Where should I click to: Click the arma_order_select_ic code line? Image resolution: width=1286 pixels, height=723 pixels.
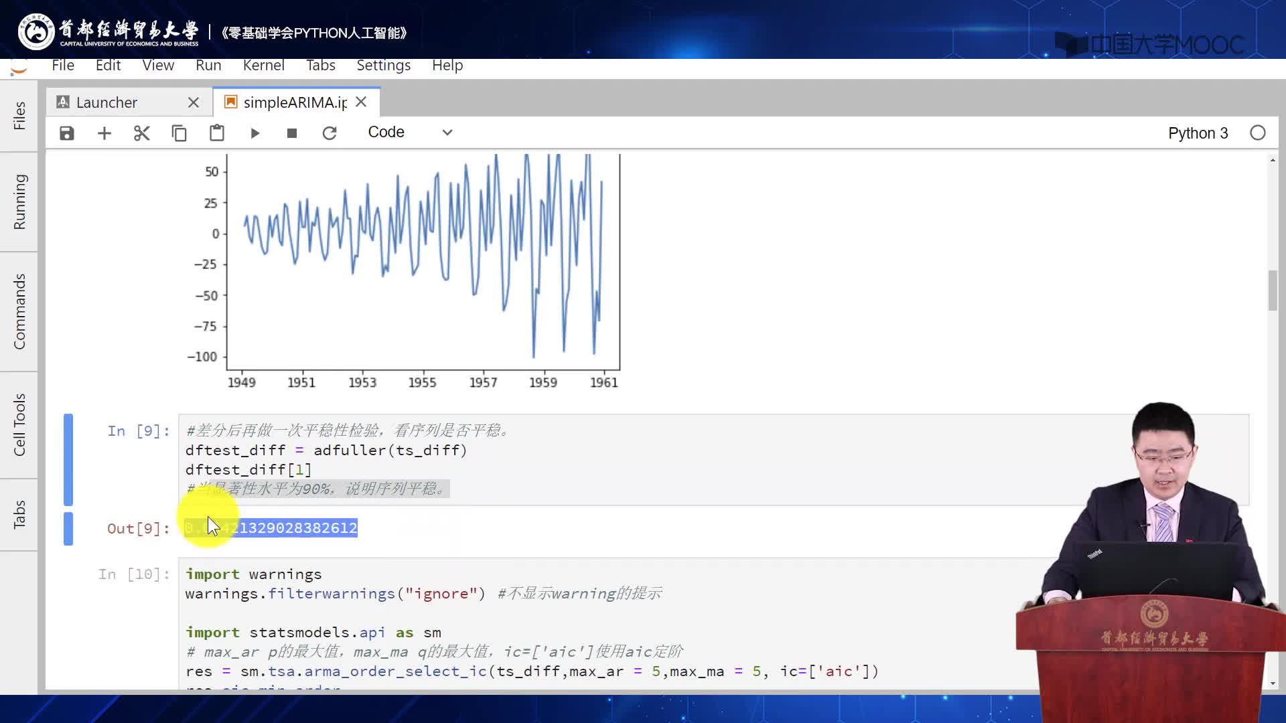click(532, 671)
